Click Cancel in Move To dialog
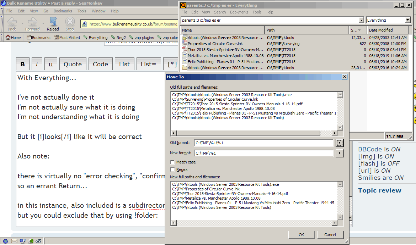The width and height of the screenshot is (416, 245). pos(330,235)
